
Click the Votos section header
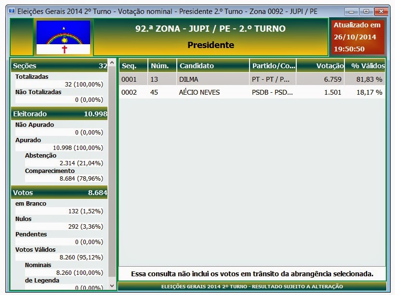point(59,193)
